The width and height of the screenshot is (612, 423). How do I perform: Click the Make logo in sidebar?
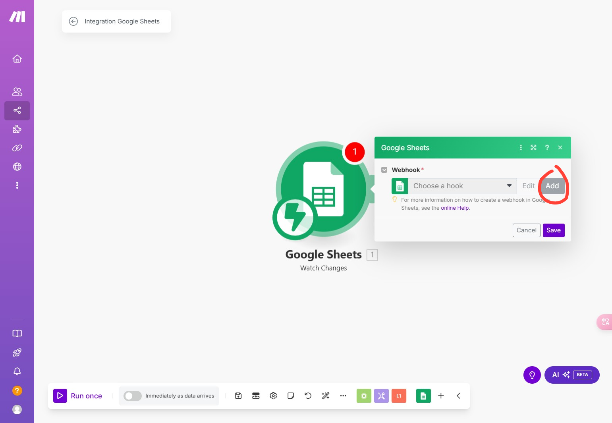tap(17, 17)
